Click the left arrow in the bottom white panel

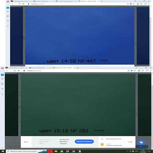point(26,142)
